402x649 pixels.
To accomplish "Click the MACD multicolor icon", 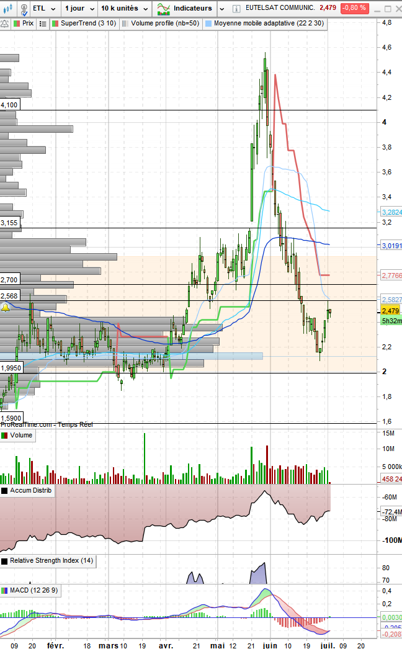I will tap(4, 591).
